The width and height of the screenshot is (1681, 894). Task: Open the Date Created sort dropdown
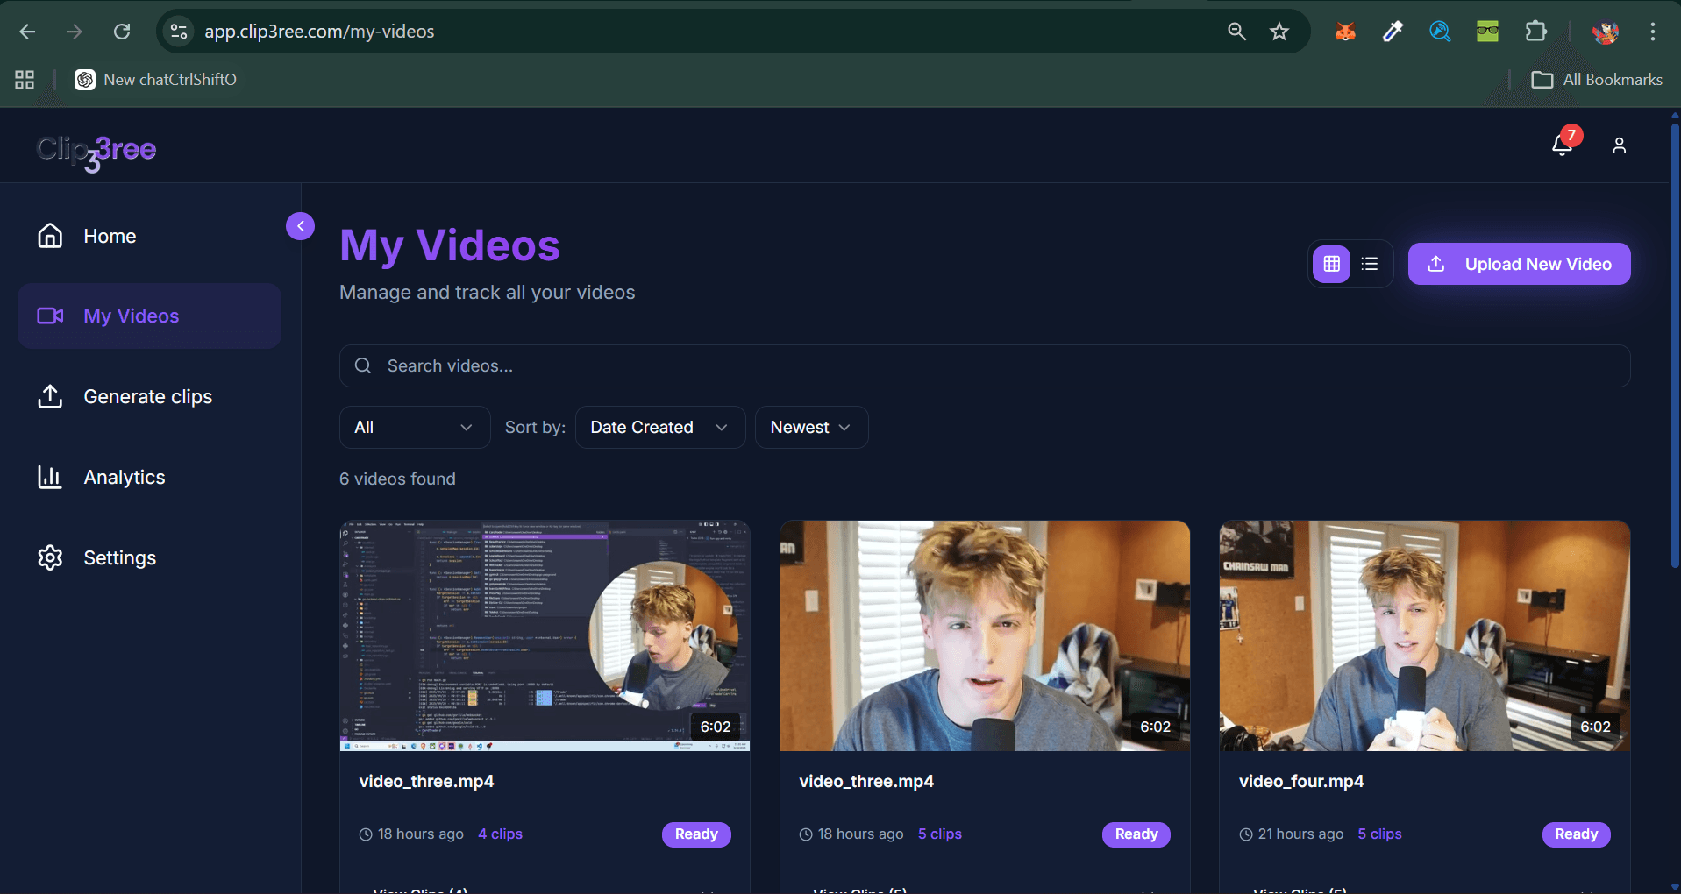coord(659,427)
